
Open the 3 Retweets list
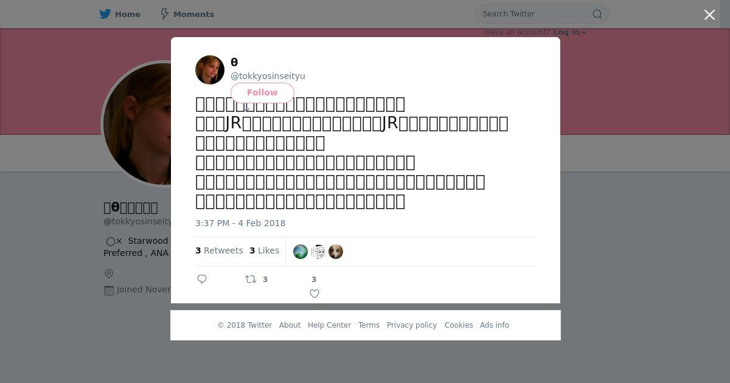tap(219, 250)
